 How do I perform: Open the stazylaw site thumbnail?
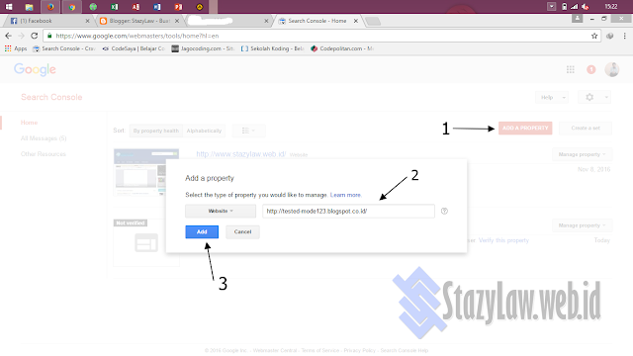(146, 171)
